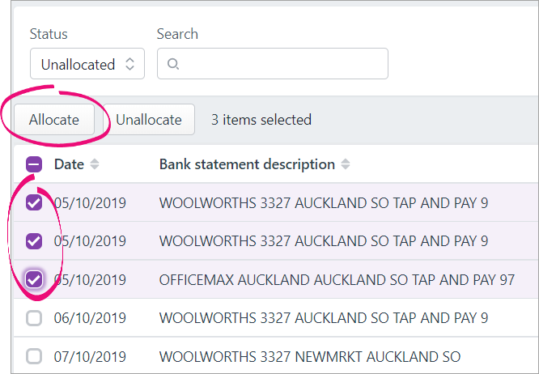539x374 pixels.
Task: Open the Status dropdown showing Unallocated
Action: 87,64
